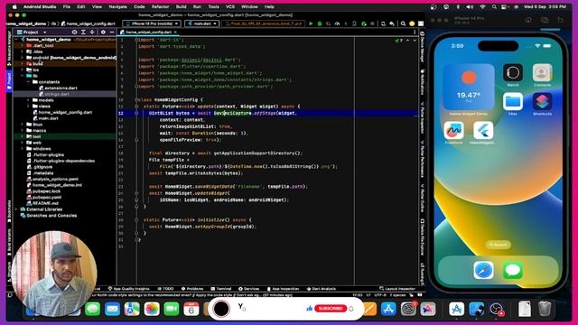Open the Terminal tool window tab
Viewport: 578px width, 325px height.
(221, 289)
